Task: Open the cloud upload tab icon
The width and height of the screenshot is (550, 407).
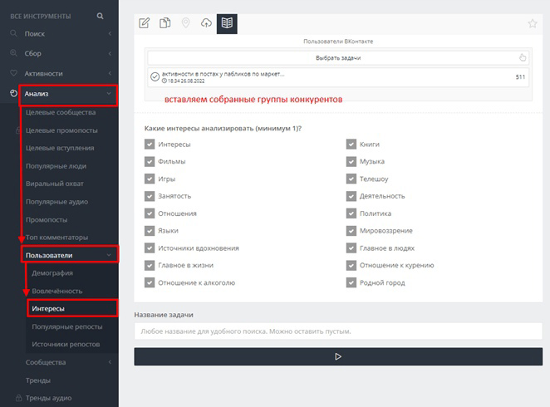Action: [206, 23]
